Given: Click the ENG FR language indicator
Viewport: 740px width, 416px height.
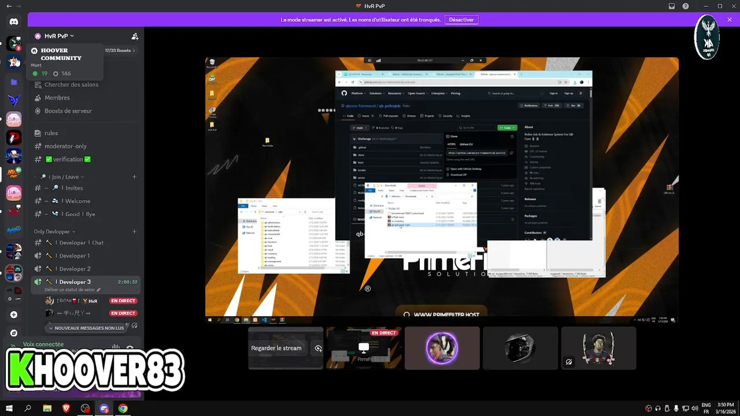Looking at the screenshot, I should pyautogui.click(x=706, y=408).
